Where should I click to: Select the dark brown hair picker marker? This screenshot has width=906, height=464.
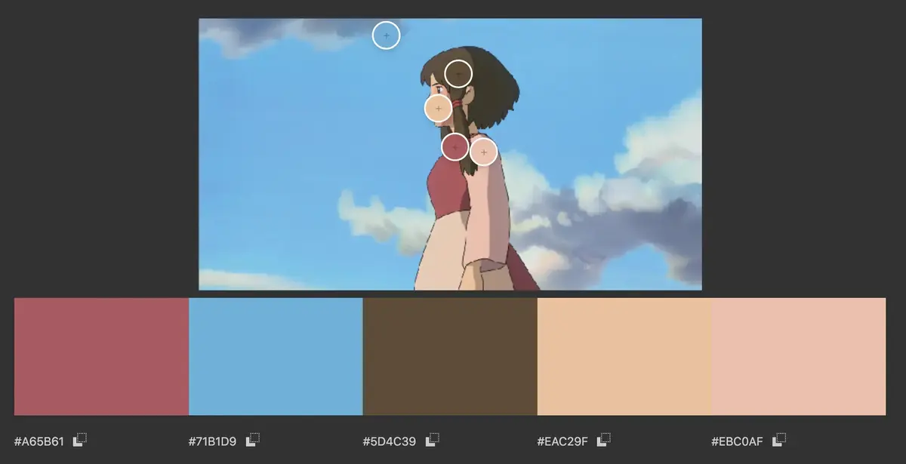click(458, 74)
